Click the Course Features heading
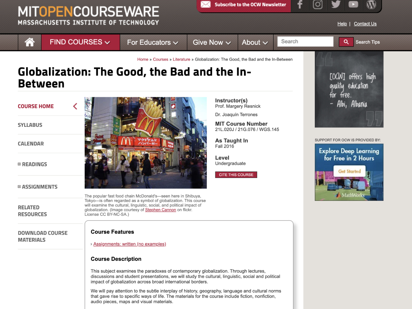Viewport: 412px width, 309px height. 112,232
